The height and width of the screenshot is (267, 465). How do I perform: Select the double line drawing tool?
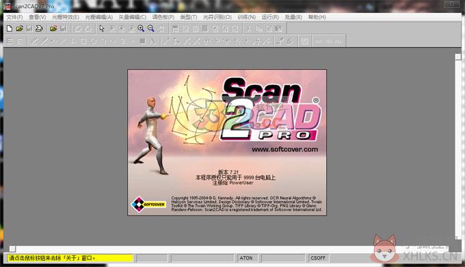pos(44,41)
